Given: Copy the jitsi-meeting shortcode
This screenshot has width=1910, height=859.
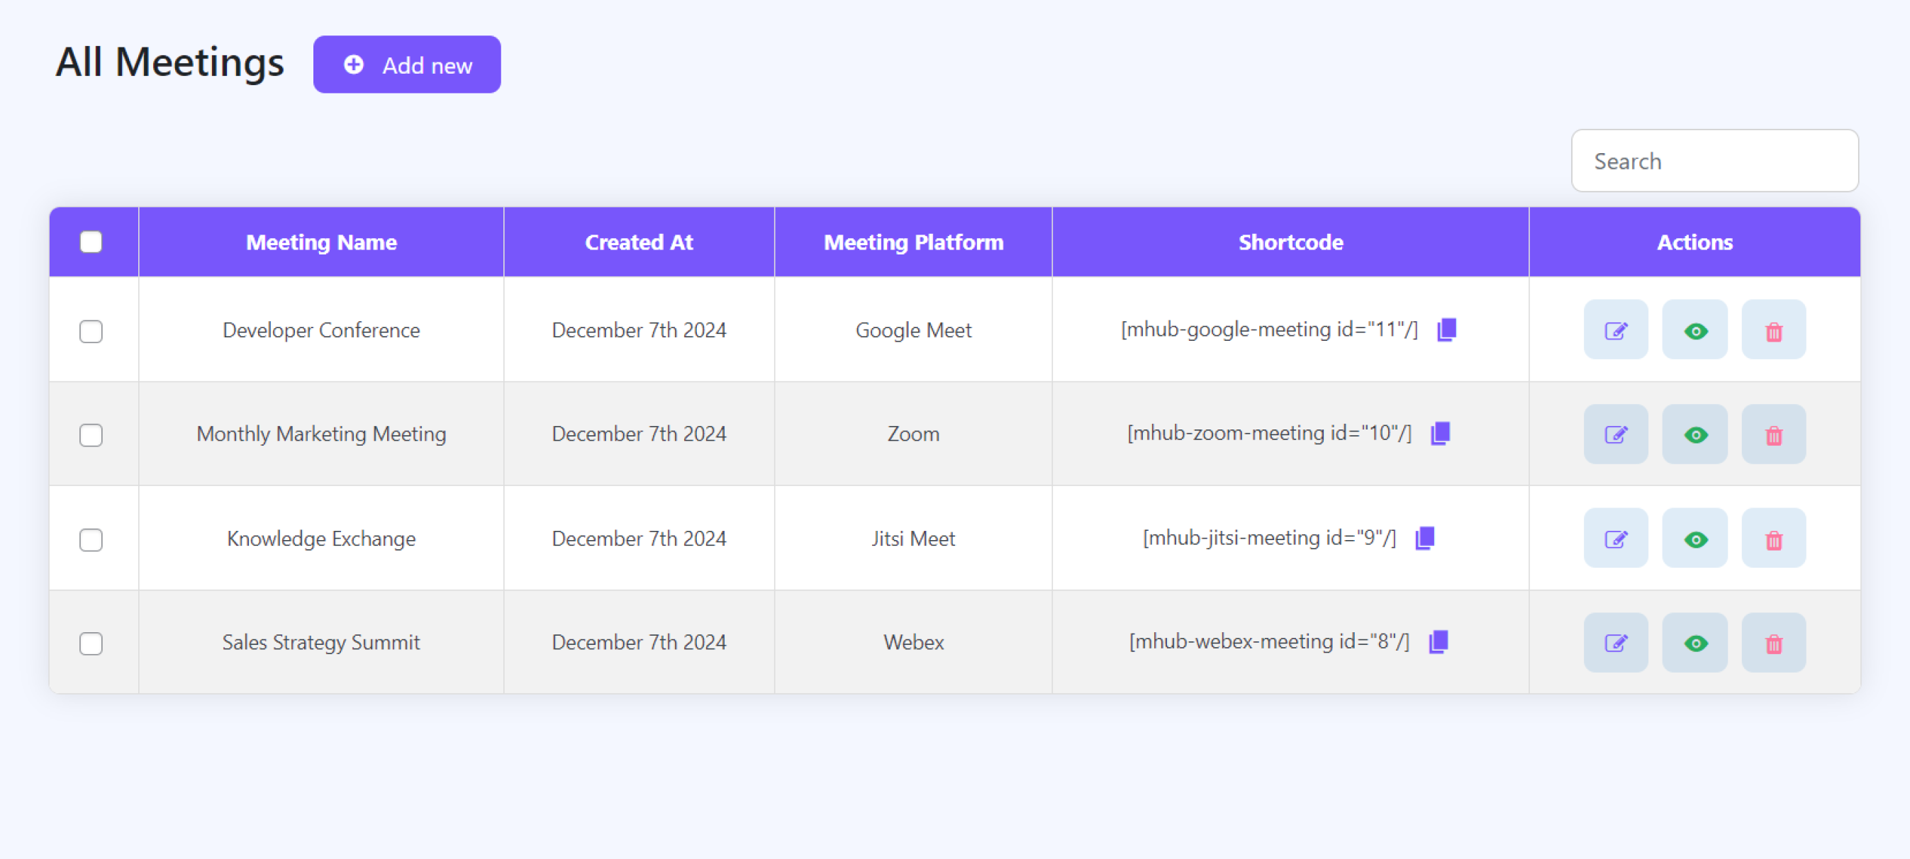Looking at the screenshot, I should tap(1425, 538).
